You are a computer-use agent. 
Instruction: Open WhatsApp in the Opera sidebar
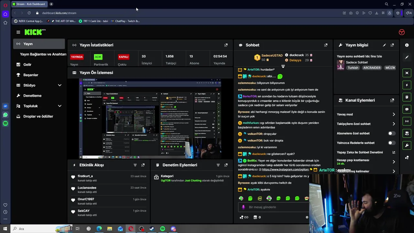point(5,115)
